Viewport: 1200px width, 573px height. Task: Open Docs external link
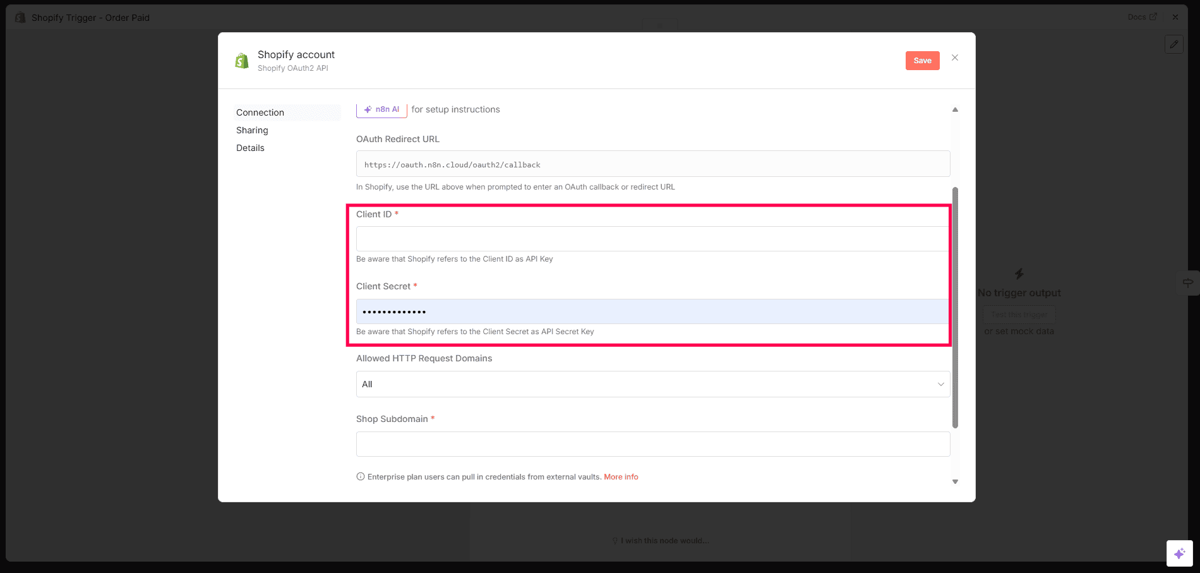point(1142,17)
